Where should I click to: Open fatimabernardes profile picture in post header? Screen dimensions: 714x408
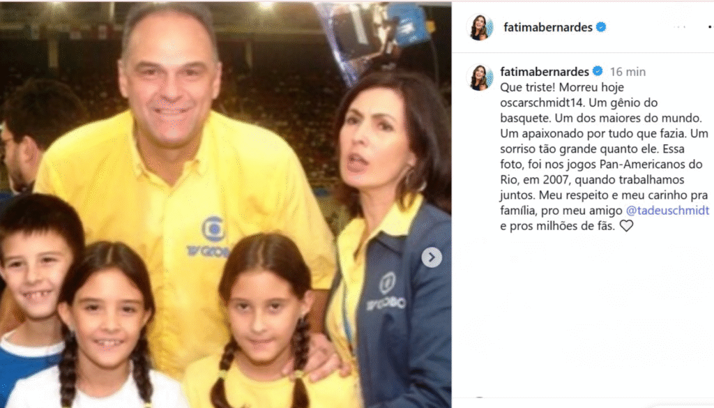point(480,27)
